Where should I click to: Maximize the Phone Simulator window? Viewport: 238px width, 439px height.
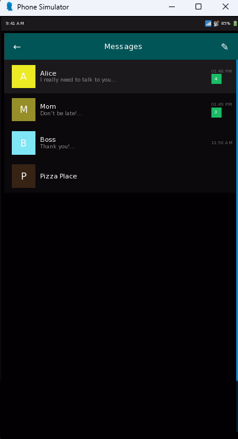tap(198, 6)
